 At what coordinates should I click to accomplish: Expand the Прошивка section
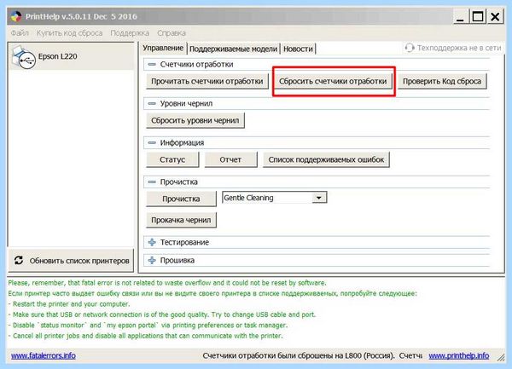click(x=152, y=260)
